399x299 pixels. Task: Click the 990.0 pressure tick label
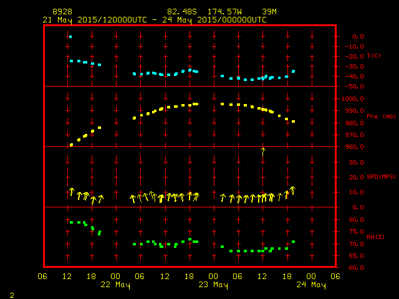(x=355, y=111)
